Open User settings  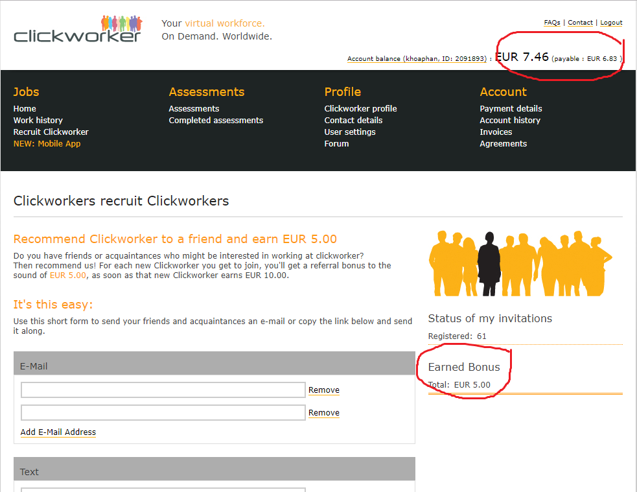click(350, 132)
